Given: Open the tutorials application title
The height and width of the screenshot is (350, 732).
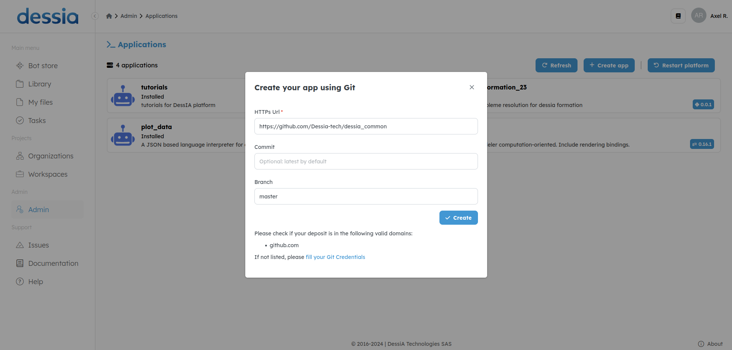Looking at the screenshot, I should [154, 87].
